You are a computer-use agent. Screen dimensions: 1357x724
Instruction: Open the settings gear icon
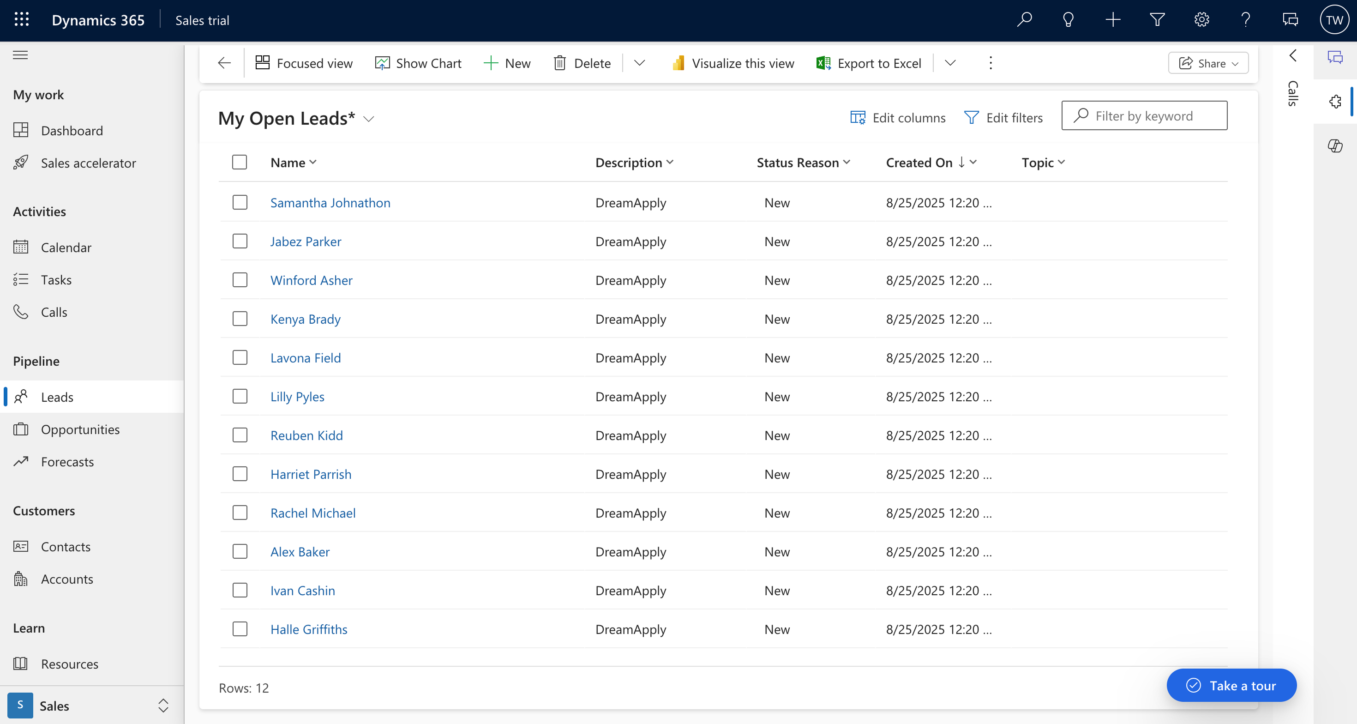[1201, 20]
